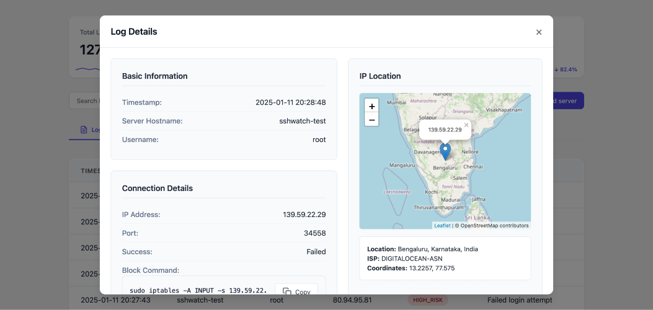Screen dimensions: 653x310
Task: Close the Log Details dialog
Action: 539,32
